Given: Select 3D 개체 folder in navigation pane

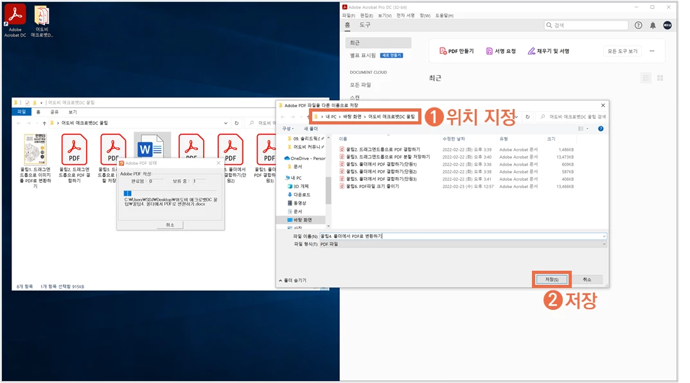Looking at the screenshot, I should (x=298, y=186).
